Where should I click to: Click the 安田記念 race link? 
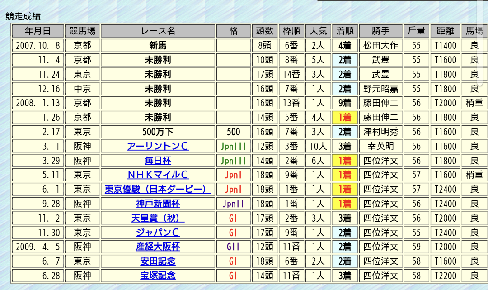coord(158,261)
